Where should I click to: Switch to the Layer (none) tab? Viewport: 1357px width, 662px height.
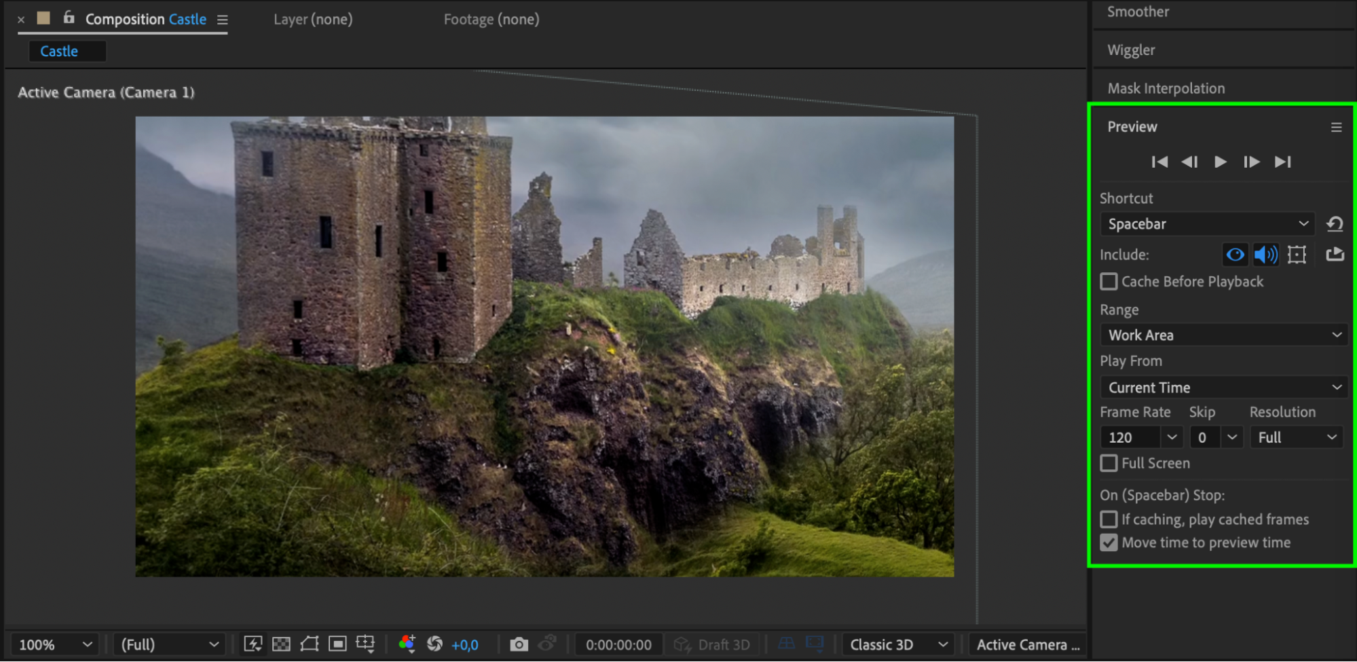tap(313, 20)
